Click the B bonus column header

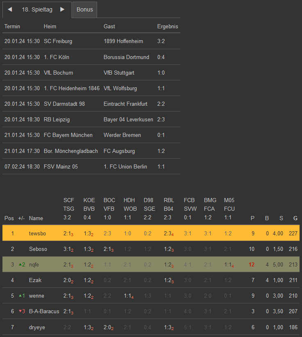pyautogui.click(x=267, y=218)
